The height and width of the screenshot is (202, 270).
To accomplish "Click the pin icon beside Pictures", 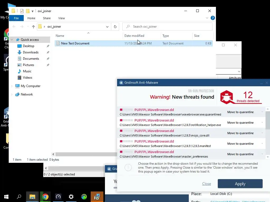I will click(48, 65).
